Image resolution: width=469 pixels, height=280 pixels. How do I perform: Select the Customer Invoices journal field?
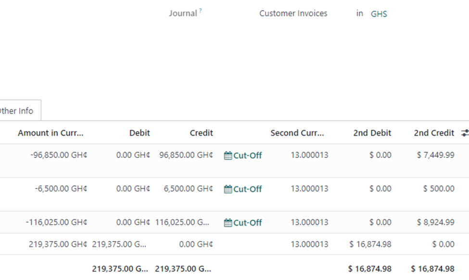[293, 13]
